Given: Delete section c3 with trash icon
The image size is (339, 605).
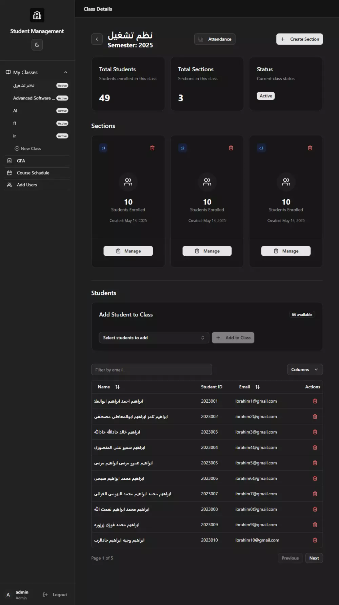Looking at the screenshot, I should pyautogui.click(x=310, y=148).
